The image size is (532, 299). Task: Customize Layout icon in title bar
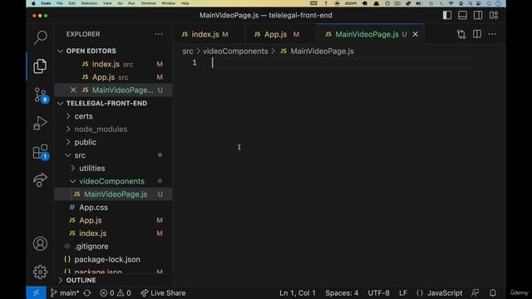(x=494, y=15)
